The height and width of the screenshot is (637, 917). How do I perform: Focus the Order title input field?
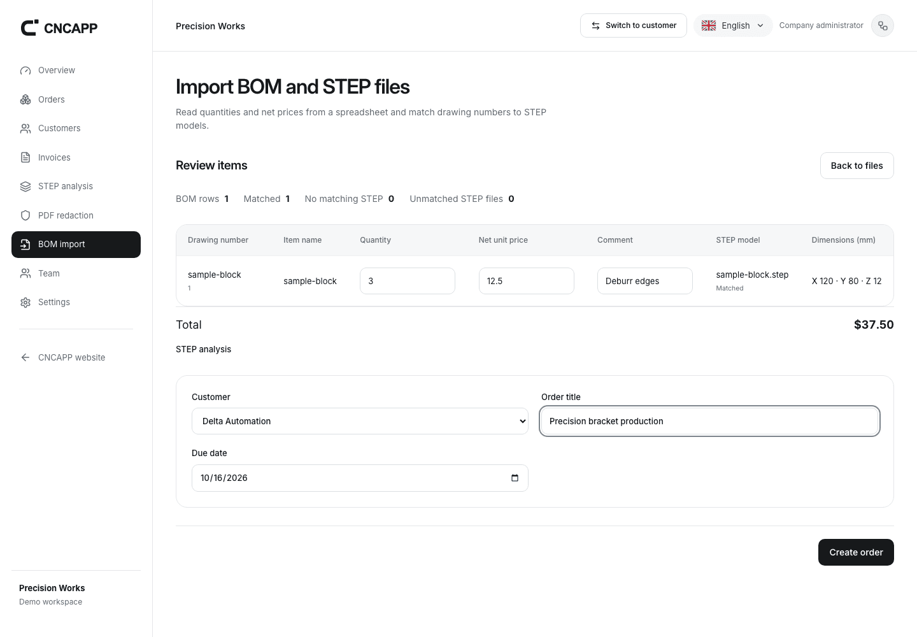[709, 421]
